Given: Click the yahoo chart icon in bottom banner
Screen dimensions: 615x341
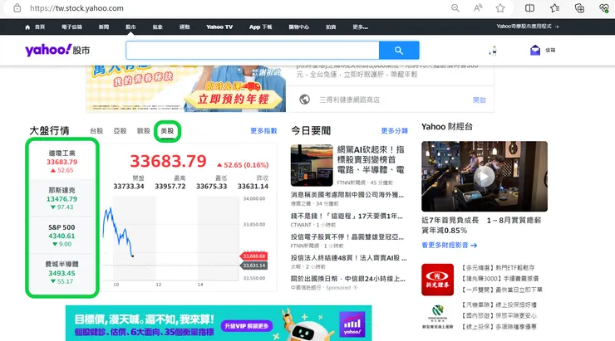Looking at the screenshot, I should click(352, 324).
